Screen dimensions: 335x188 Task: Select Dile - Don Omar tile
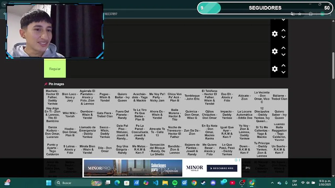pyautogui.click(x=105, y=150)
